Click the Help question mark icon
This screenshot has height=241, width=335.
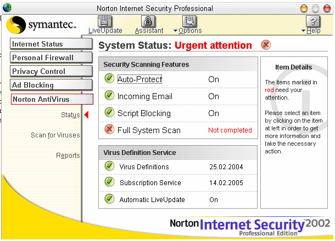[313, 21]
